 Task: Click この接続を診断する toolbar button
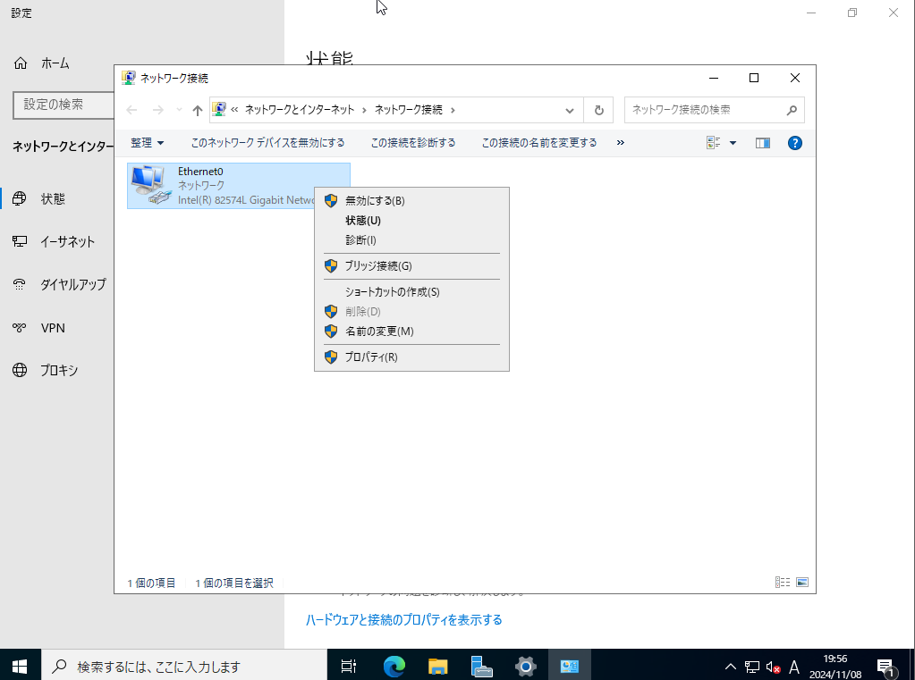(x=412, y=143)
